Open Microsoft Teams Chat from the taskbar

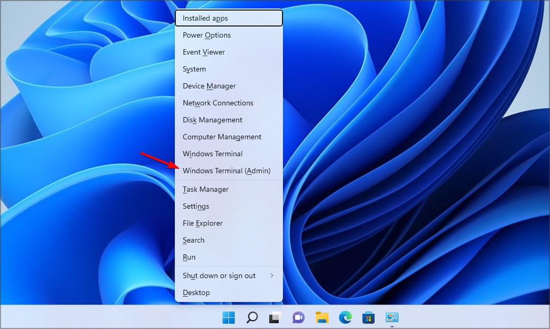pyautogui.click(x=298, y=317)
